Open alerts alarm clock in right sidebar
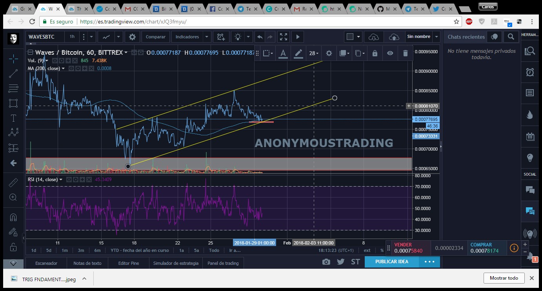The height and width of the screenshot is (291, 542). [x=530, y=72]
